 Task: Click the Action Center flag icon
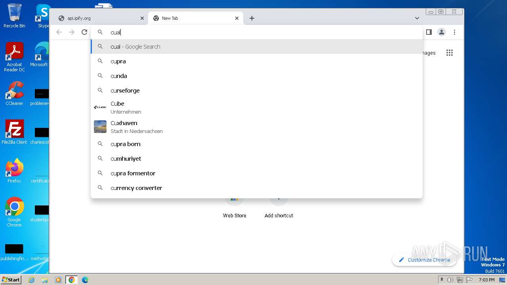(x=469, y=280)
